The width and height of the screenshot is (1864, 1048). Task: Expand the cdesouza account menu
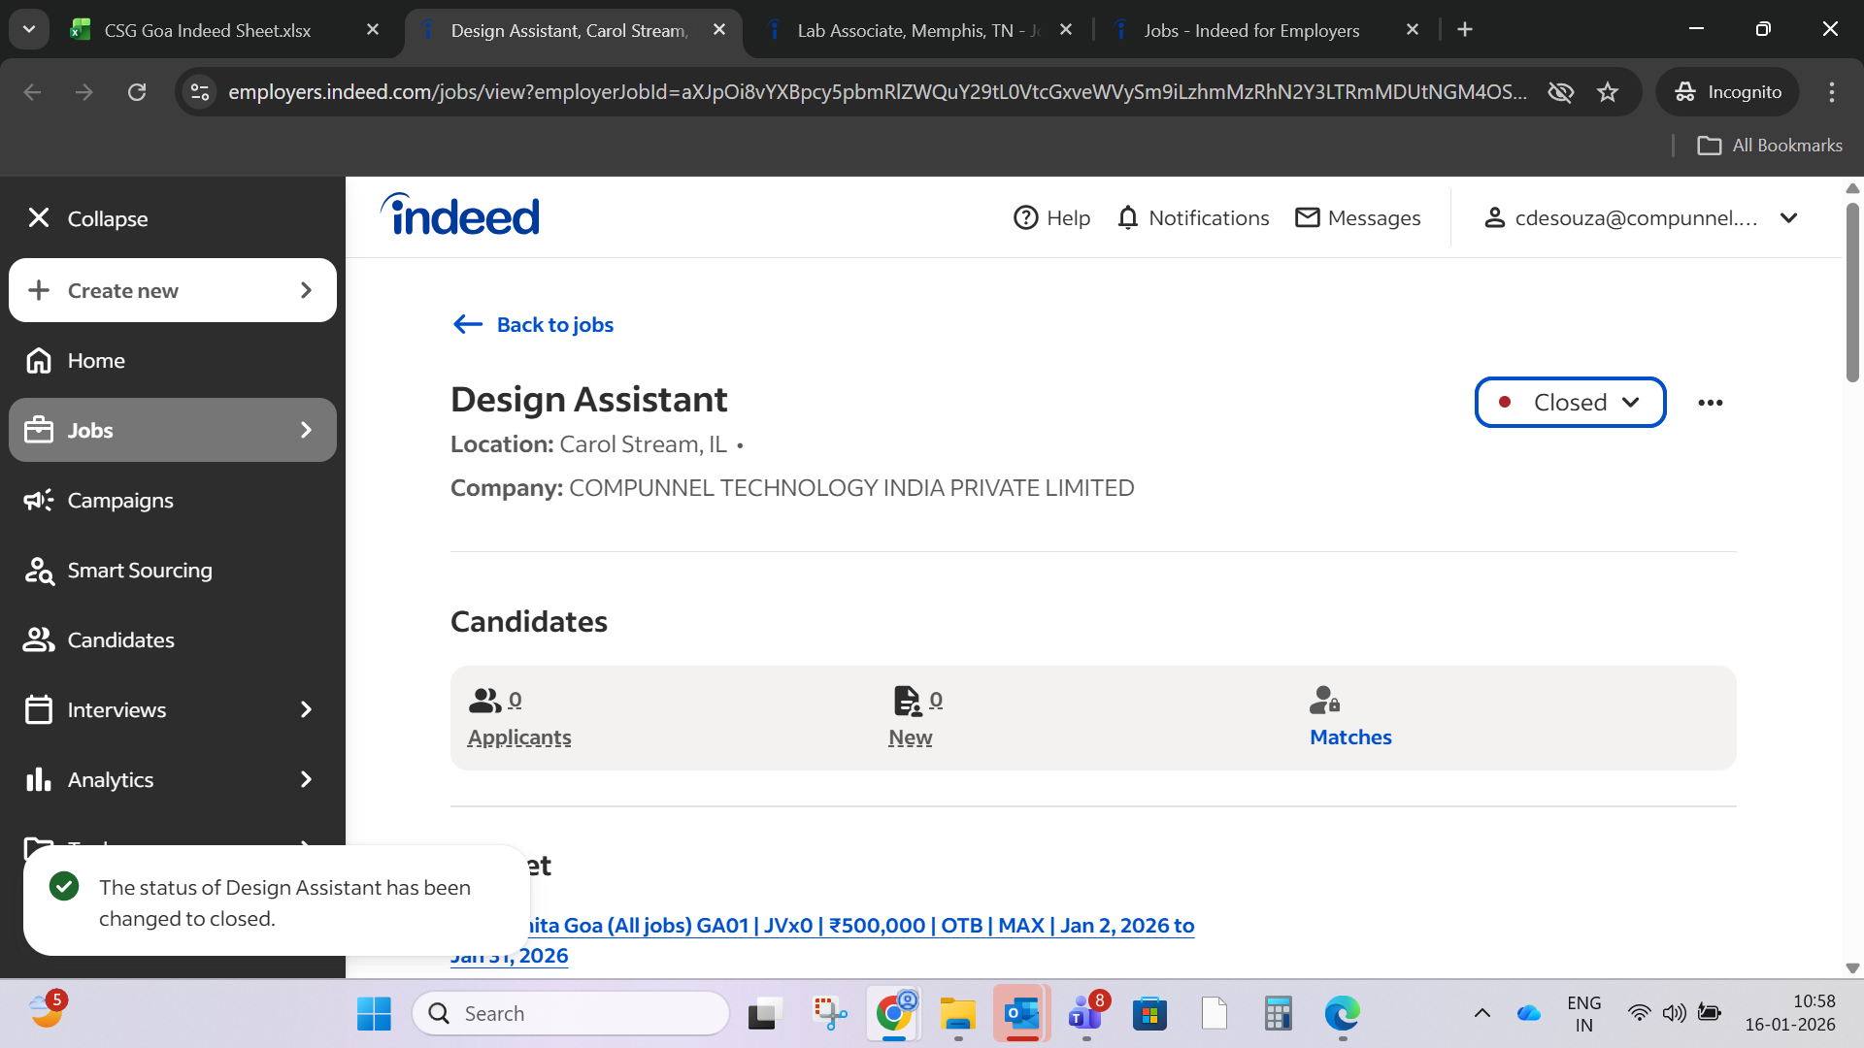pos(1788,218)
